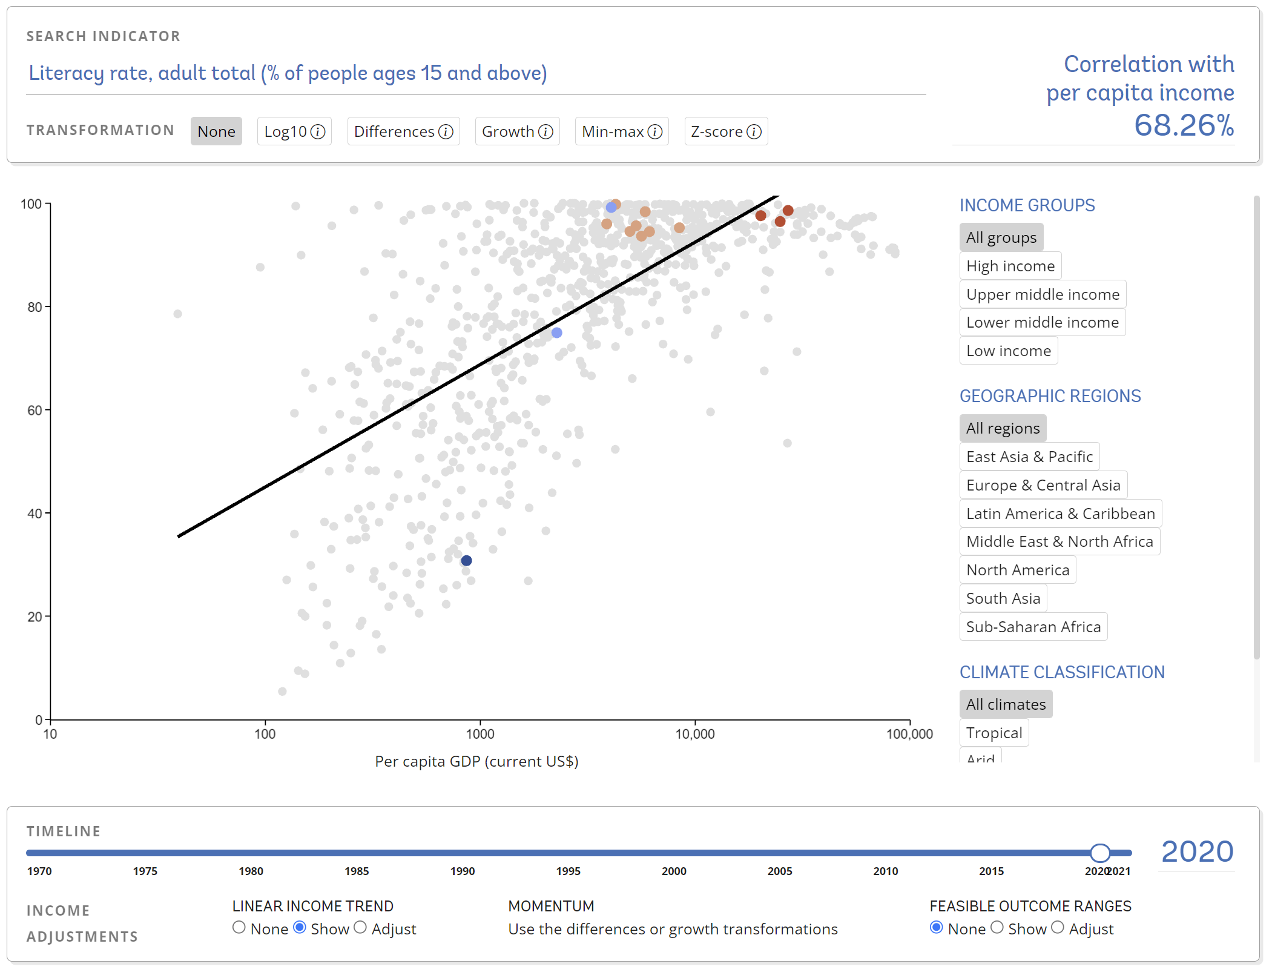
Task: Click the Growth transformation info icon
Action: pyautogui.click(x=545, y=131)
